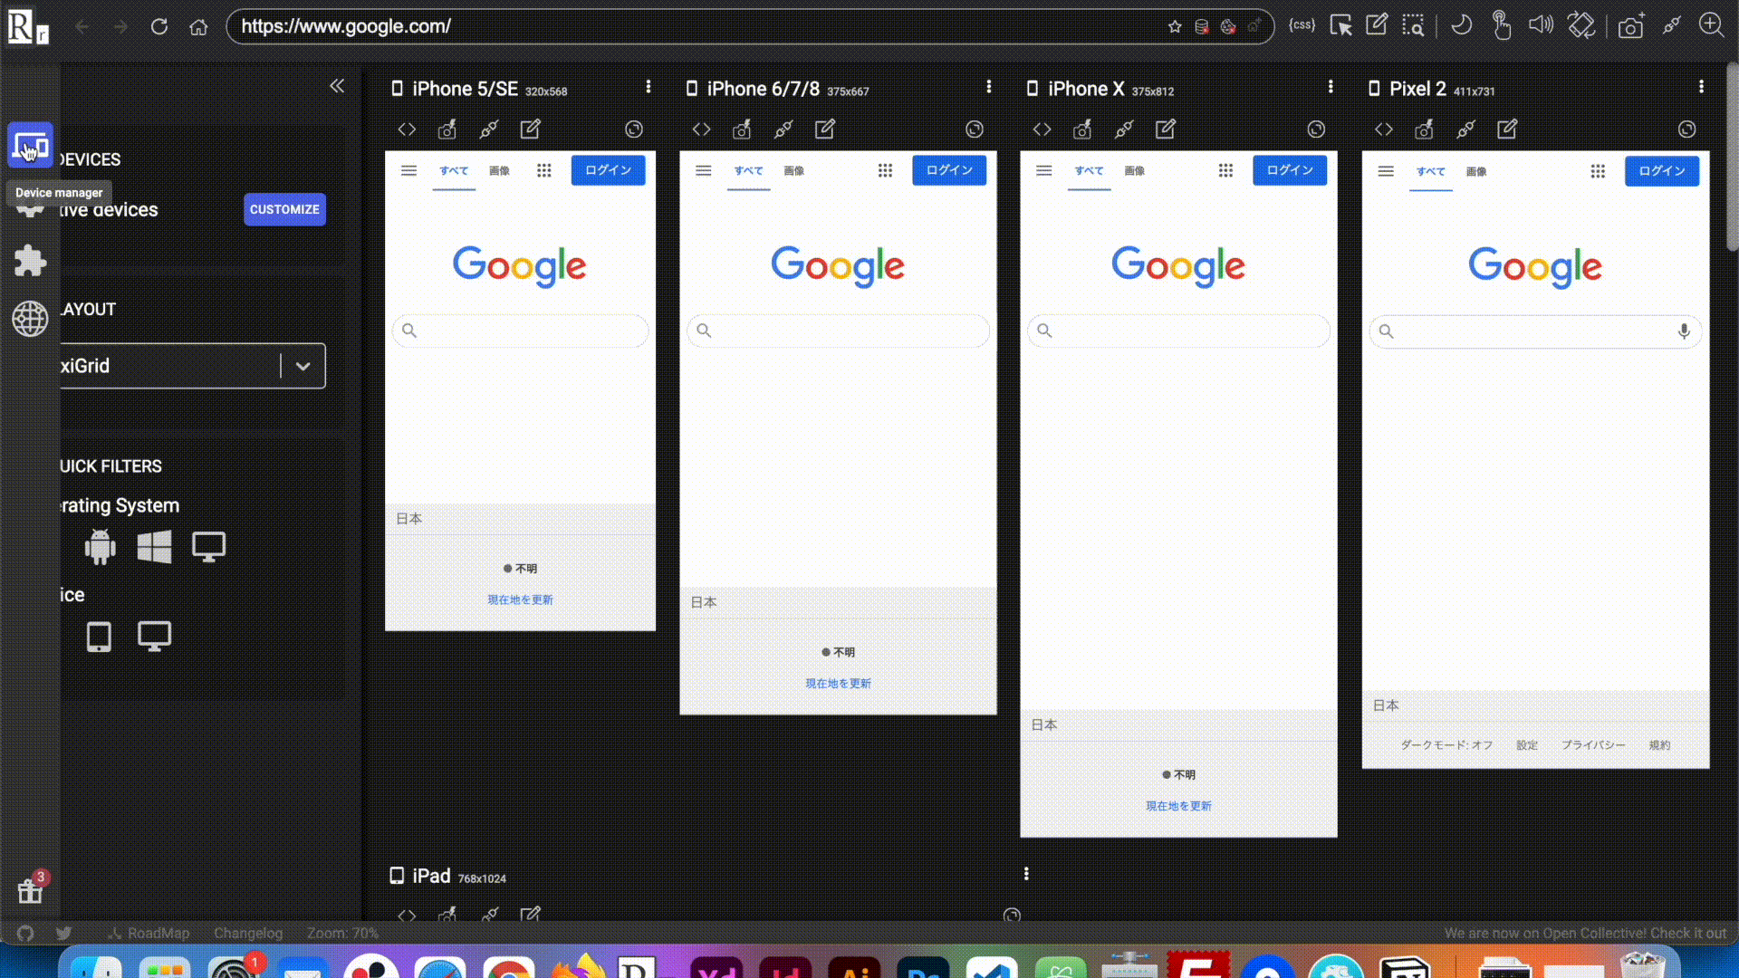The width and height of the screenshot is (1739, 978).
Task: Open Pixel 2 three-dot options menu
Action: pyautogui.click(x=1701, y=87)
